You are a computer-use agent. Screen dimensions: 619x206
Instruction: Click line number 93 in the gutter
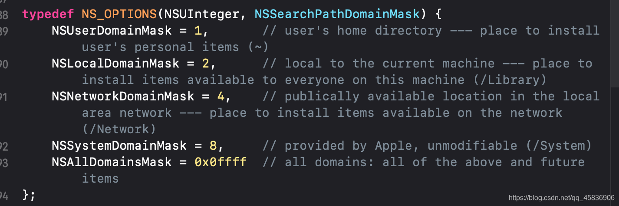4,163
